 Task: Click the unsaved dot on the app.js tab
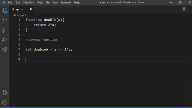click(x=31, y=9)
